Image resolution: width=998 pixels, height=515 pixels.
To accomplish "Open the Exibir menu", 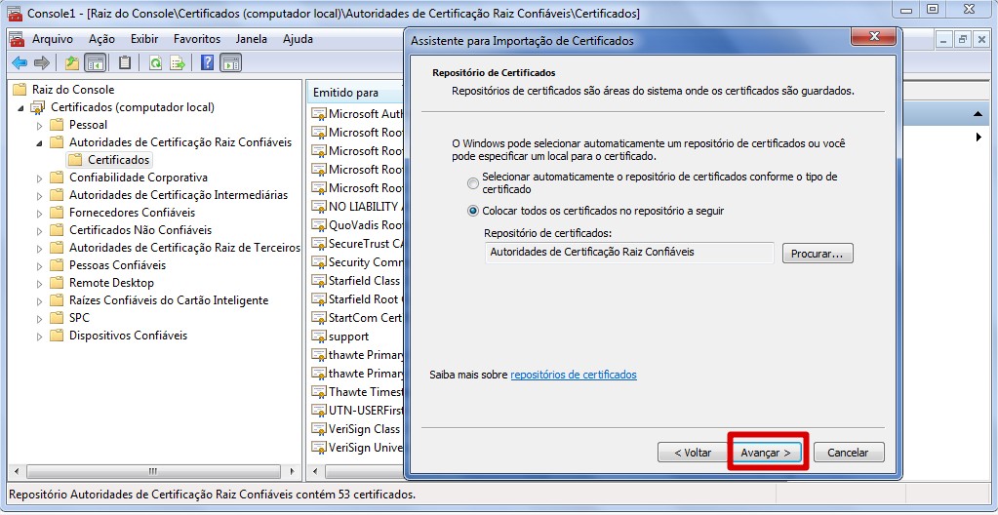I will [144, 39].
